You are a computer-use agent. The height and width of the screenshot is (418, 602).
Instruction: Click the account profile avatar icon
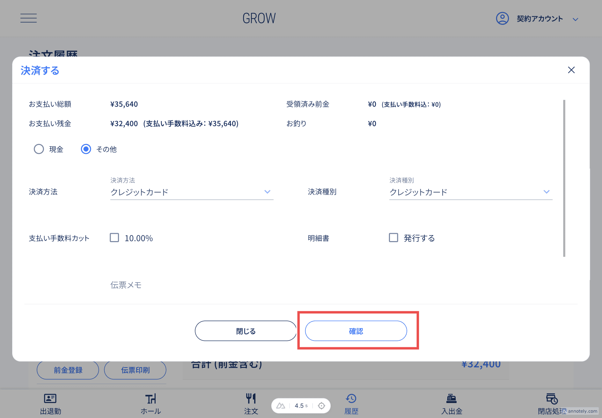pyautogui.click(x=502, y=18)
